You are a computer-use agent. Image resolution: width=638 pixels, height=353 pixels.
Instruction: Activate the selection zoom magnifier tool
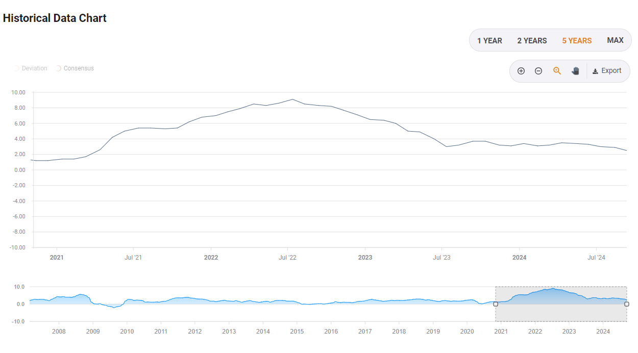557,71
